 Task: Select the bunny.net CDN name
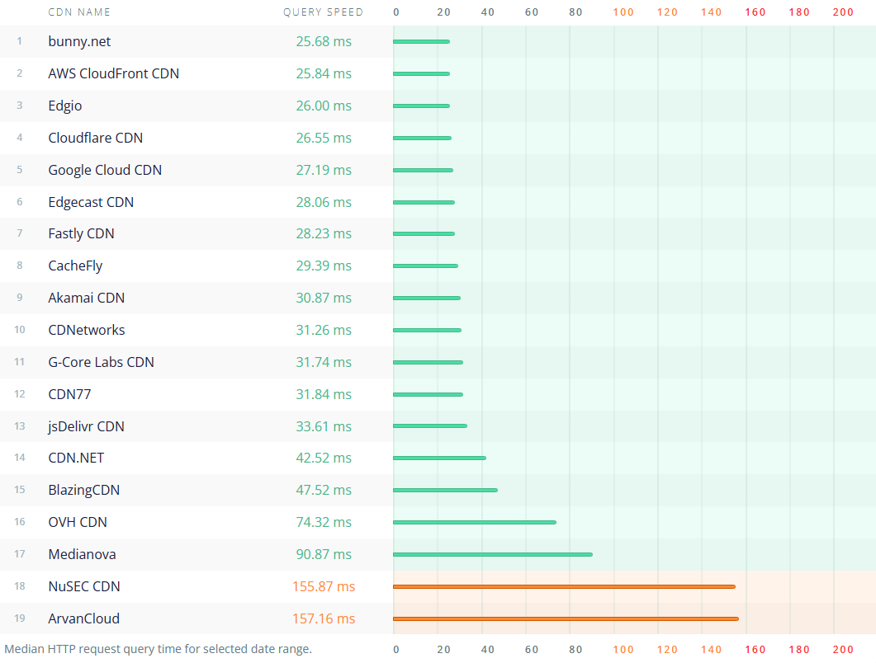[x=79, y=41]
